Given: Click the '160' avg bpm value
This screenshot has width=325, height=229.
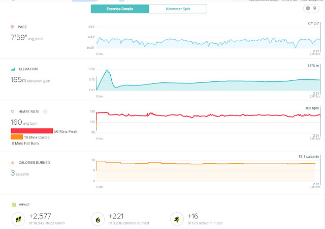Looking at the screenshot, I should [x=16, y=122].
